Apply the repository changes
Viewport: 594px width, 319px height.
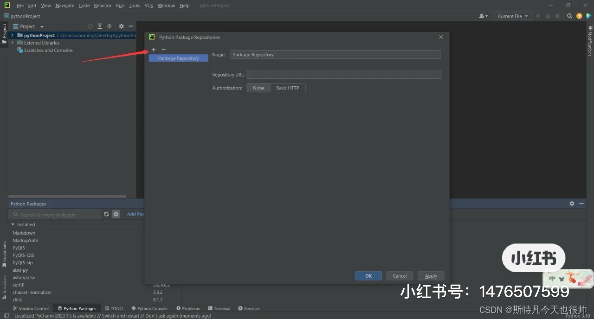(x=431, y=276)
